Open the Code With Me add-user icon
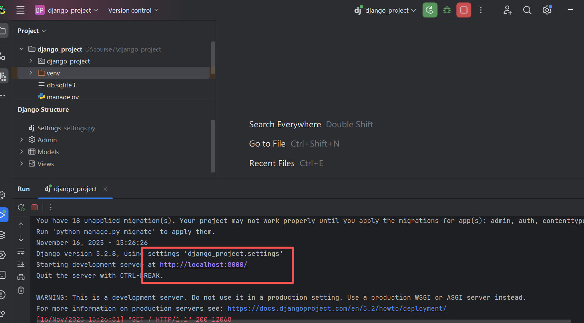 click(507, 10)
